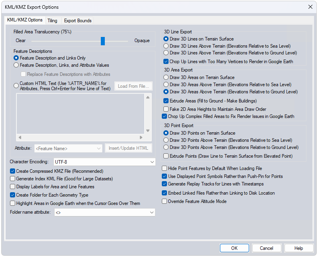Switch to the Tiling tab
The width and height of the screenshot is (318, 257).
coord(52,21)
